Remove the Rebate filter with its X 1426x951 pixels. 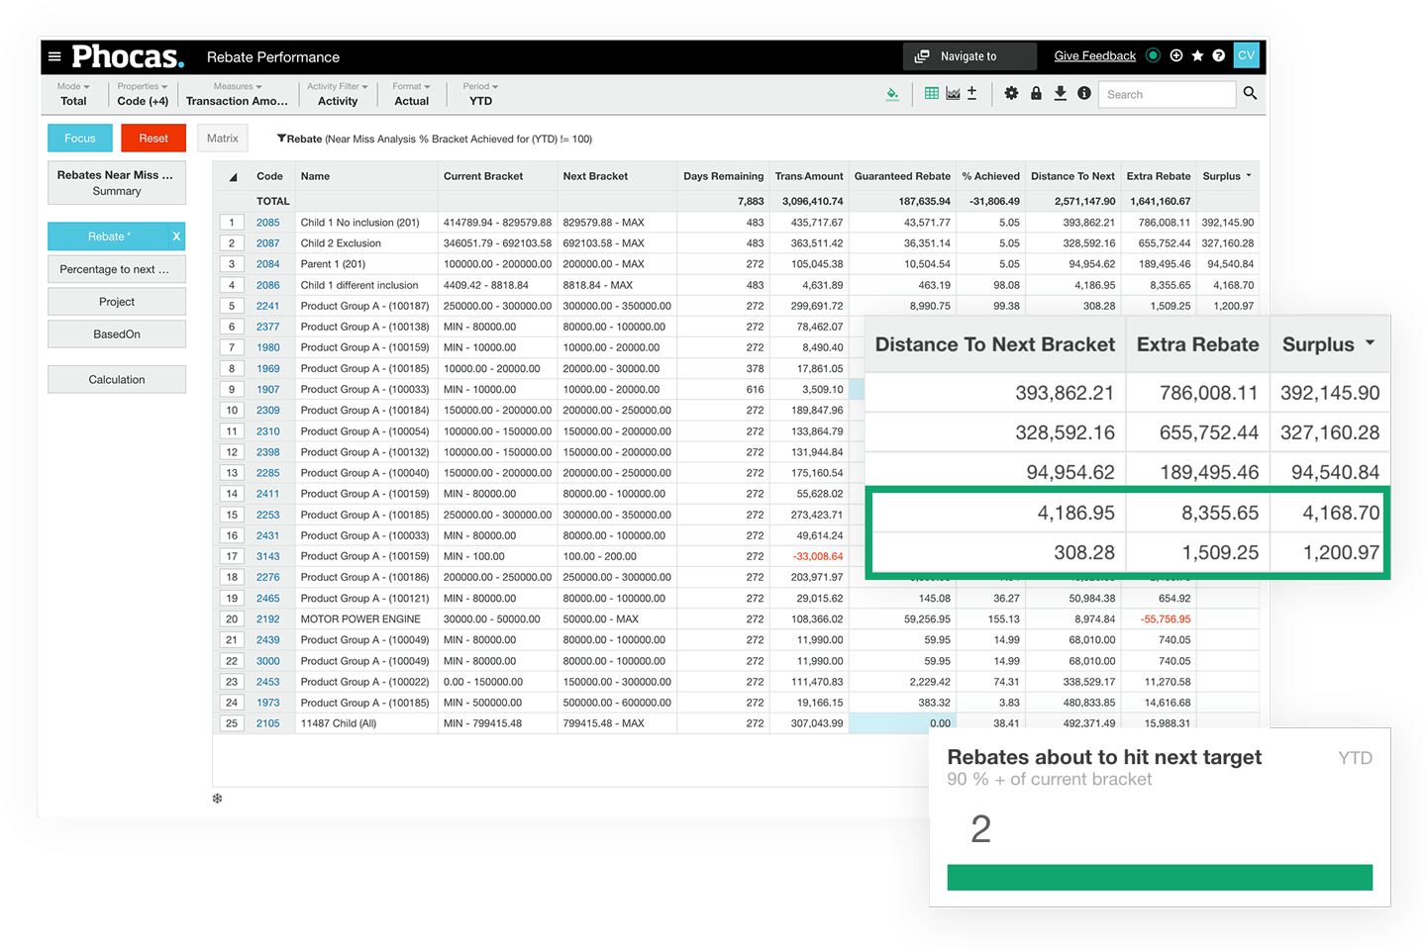[x=175, y=236]
